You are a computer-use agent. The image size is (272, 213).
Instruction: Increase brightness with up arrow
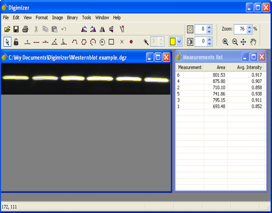pyautogui.click(x=209, y=27)
